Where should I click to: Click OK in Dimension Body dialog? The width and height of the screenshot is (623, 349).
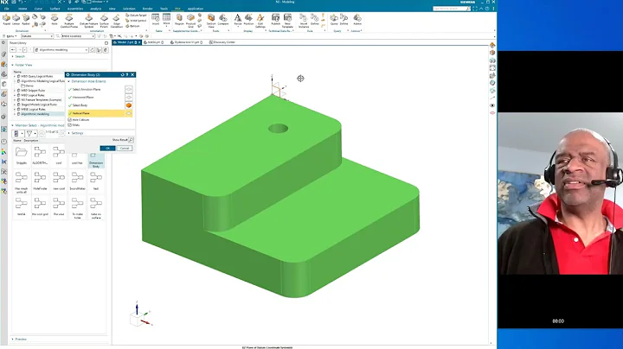(107, 149)
